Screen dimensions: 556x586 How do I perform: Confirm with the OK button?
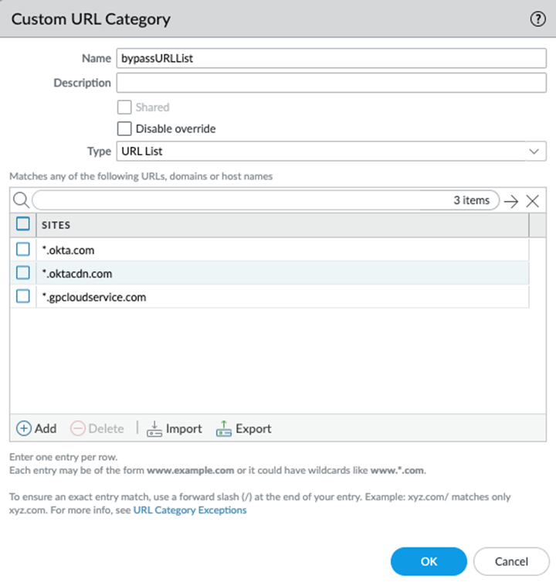(429, 561)
